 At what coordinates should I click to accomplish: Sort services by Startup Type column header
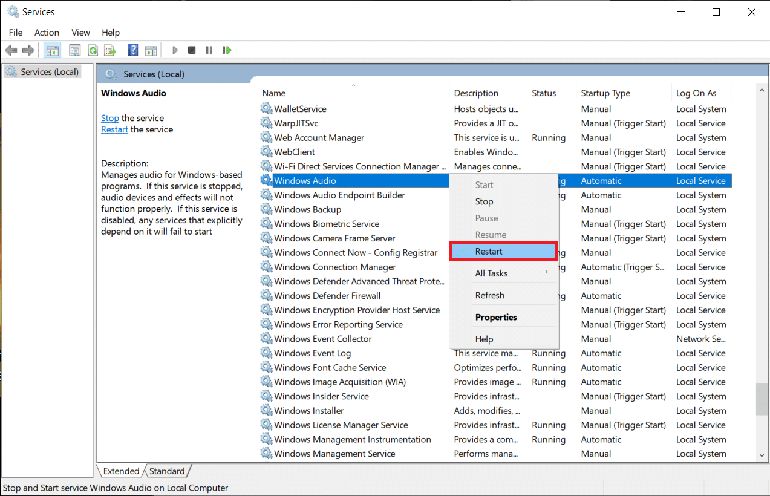tap(605, 93)
